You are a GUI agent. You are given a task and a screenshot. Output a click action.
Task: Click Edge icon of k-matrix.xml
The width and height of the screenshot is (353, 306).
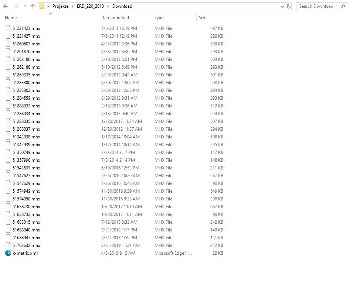tap(8, 253)
